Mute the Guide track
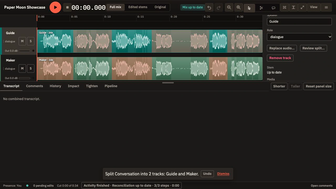Image resolution: width=336 pixels, height=189 pixels. [22, 41]
